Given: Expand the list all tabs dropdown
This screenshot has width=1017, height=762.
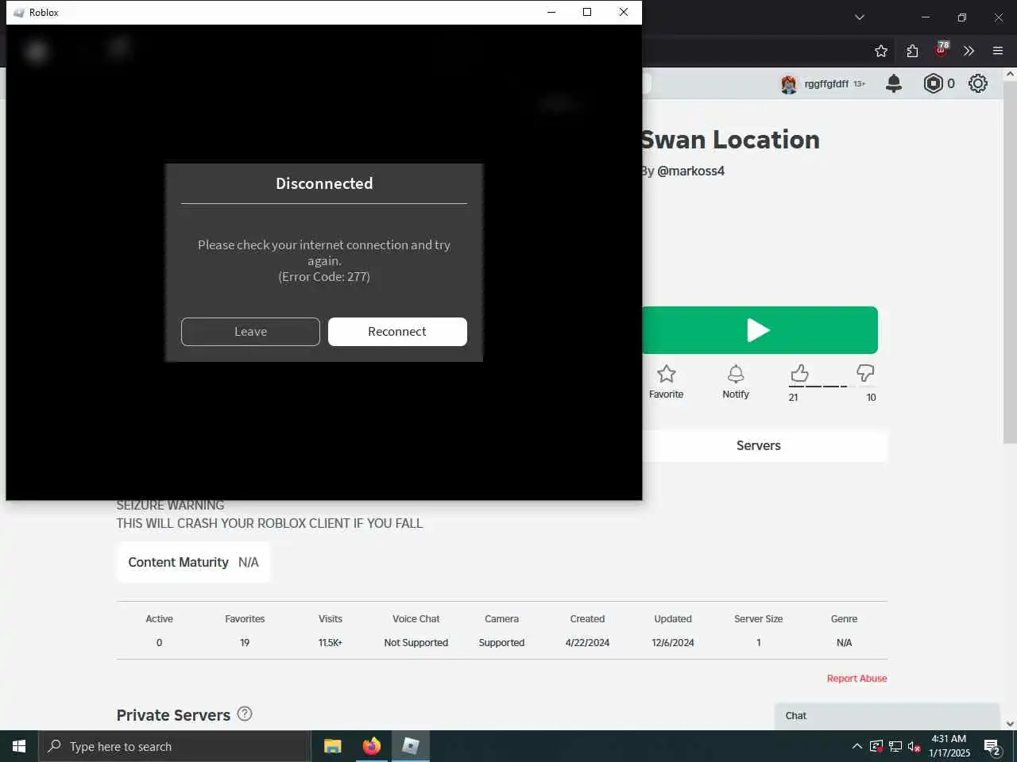Looking at the screenshot, I should [860, 17].
